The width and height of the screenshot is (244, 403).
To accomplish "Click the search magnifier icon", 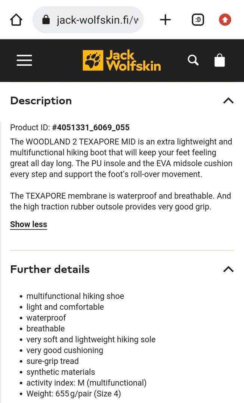I will pos(193,60).
